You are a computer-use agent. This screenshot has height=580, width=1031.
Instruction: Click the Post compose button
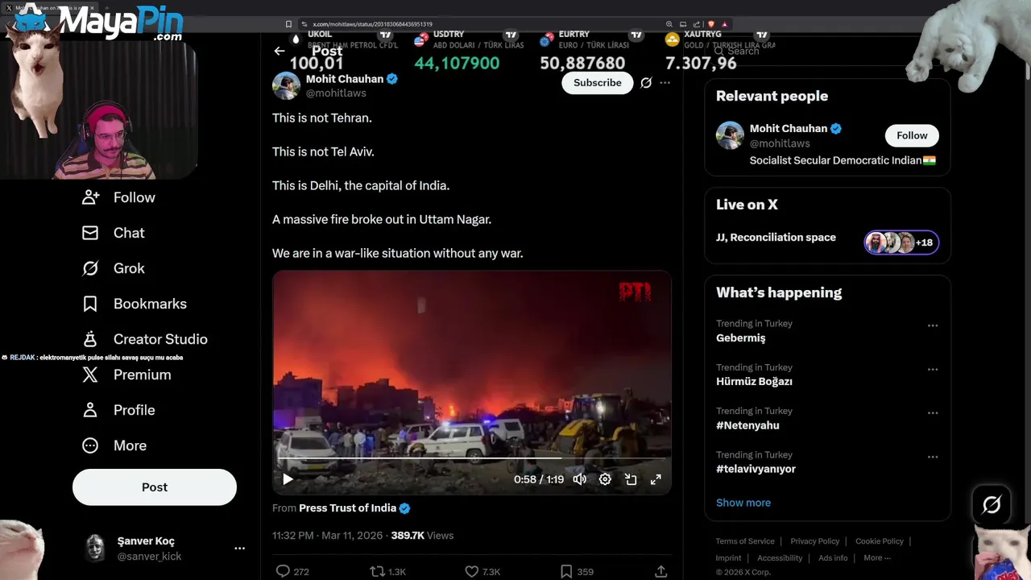pos(155,487)
